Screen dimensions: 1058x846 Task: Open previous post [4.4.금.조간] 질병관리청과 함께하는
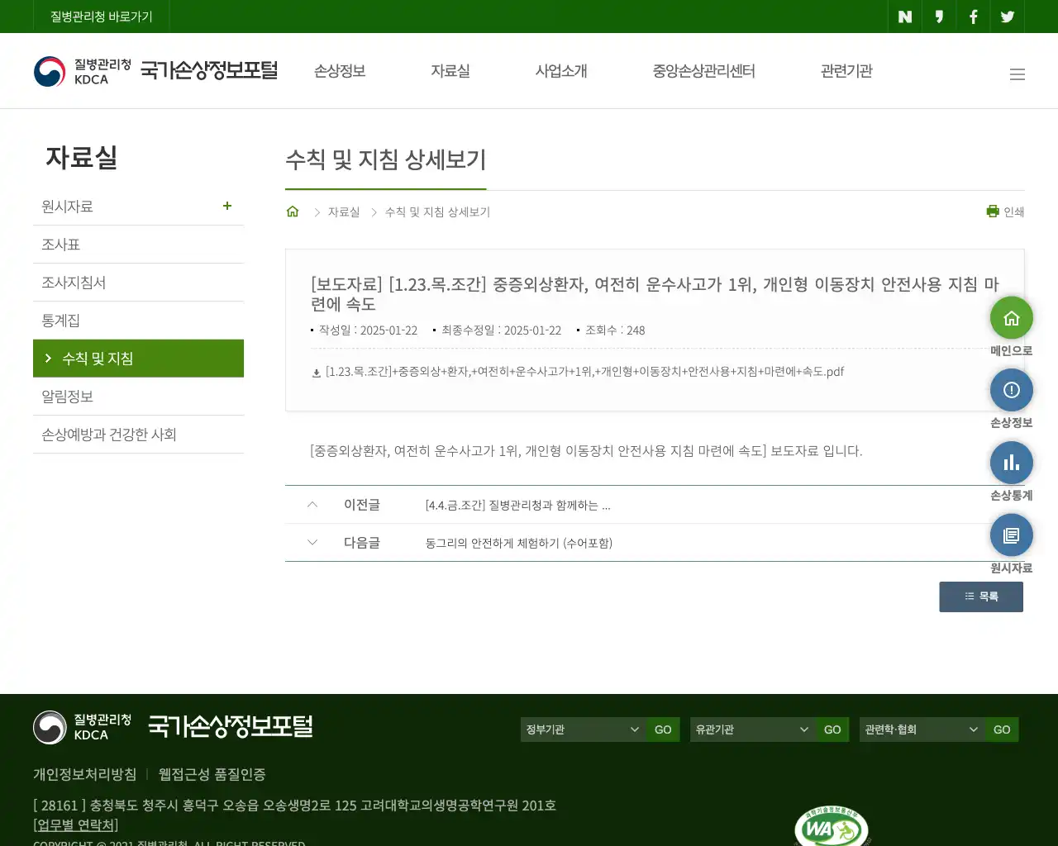pyautogui.click(x=517, y=505)
